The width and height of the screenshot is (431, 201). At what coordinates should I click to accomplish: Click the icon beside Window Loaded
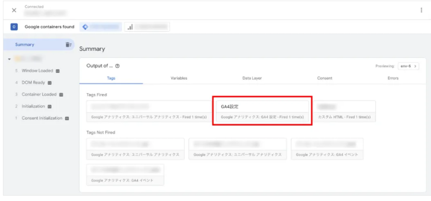coord(57,71)
